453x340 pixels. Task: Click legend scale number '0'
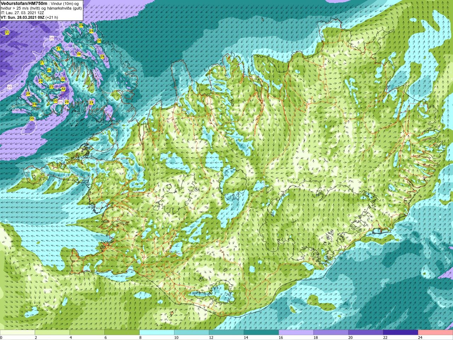point(1,338)
